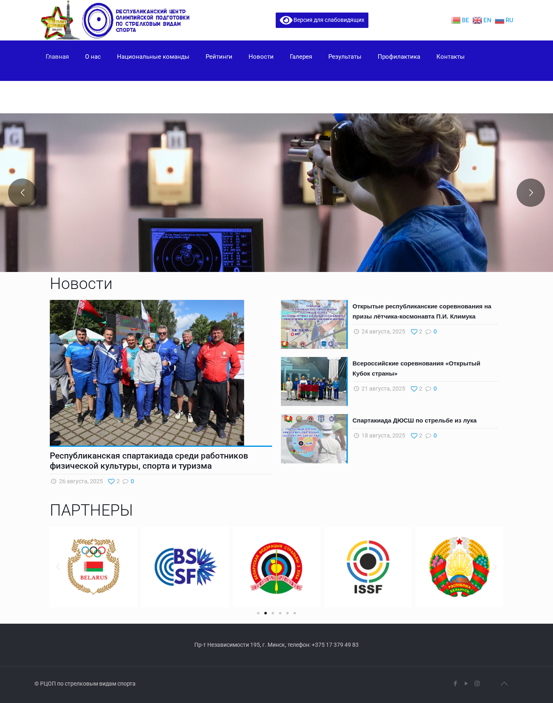Click the BSSF partner logo
Screen dimensions: 553x703
185,567
